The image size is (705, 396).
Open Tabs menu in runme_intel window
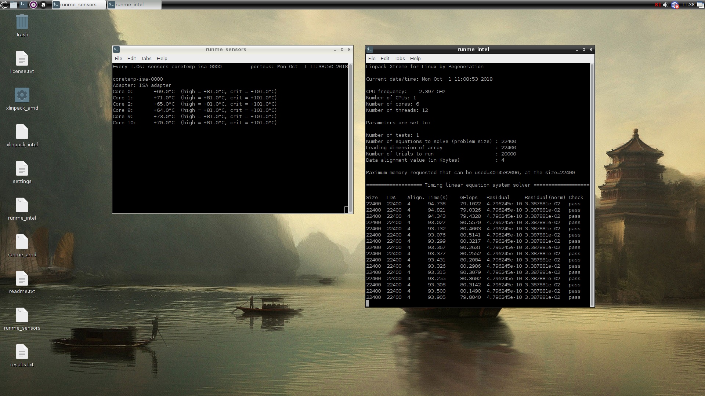click(x=399, y=58)
